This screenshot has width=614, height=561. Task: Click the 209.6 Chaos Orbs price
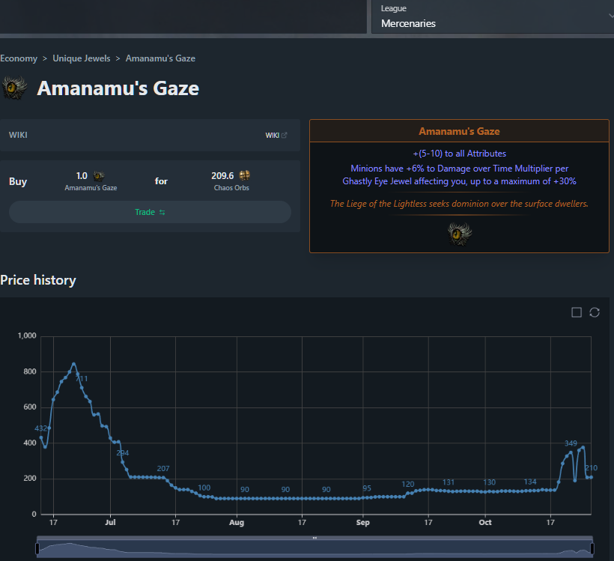click(222, 176)
